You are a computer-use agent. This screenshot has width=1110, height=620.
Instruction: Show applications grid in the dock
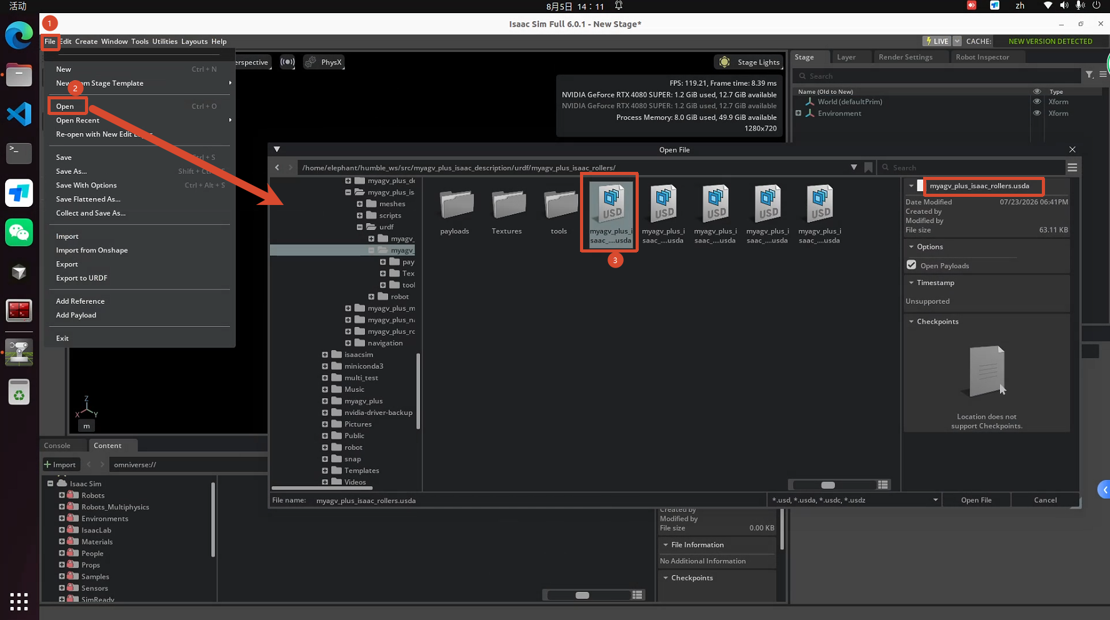click(19, 601)
